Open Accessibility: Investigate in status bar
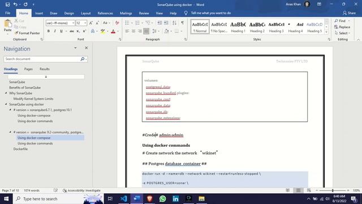 [x=81, y=190]
